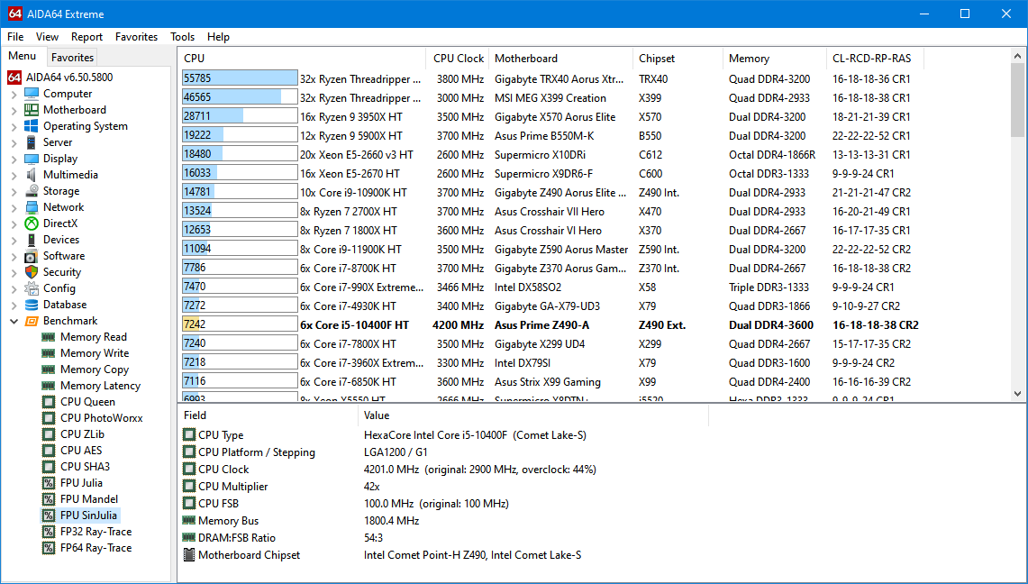Expand the Motherboard tree node
The image size is (1028, 584).
(x=14, y=110)
